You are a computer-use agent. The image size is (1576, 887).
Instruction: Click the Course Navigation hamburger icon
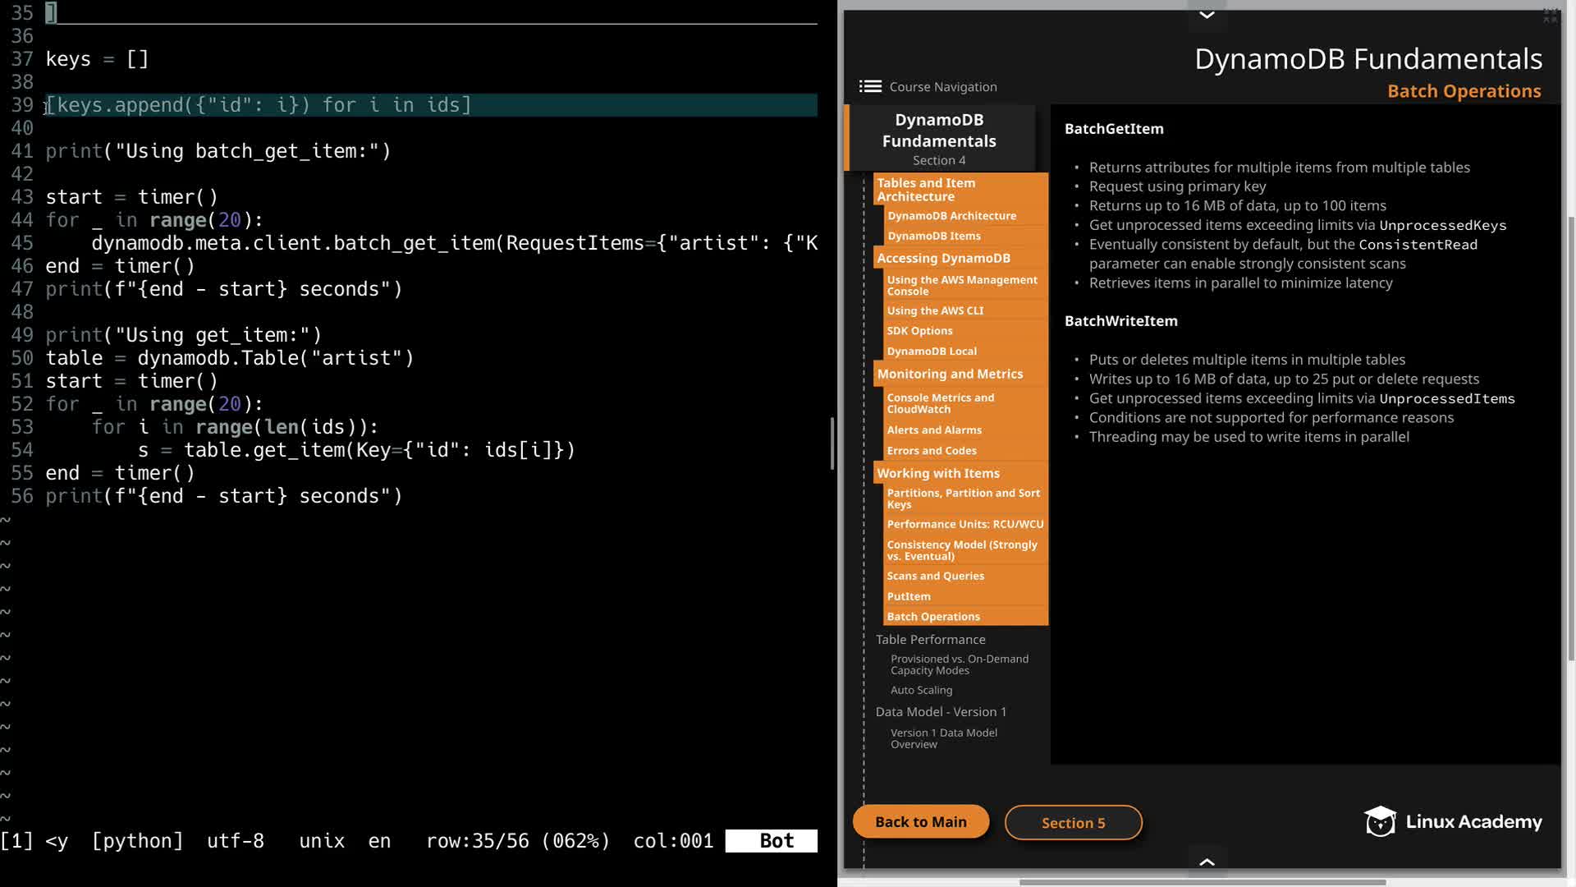[870, 86]
